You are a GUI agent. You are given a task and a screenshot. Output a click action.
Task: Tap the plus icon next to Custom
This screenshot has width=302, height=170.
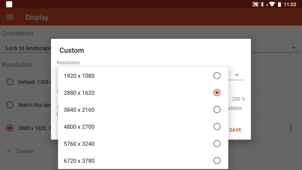pyautogui.click(x=8, y=151)
